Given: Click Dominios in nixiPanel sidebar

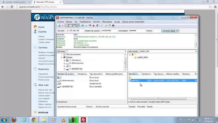Looking at the screenshot, I should [x=44, y=69].
